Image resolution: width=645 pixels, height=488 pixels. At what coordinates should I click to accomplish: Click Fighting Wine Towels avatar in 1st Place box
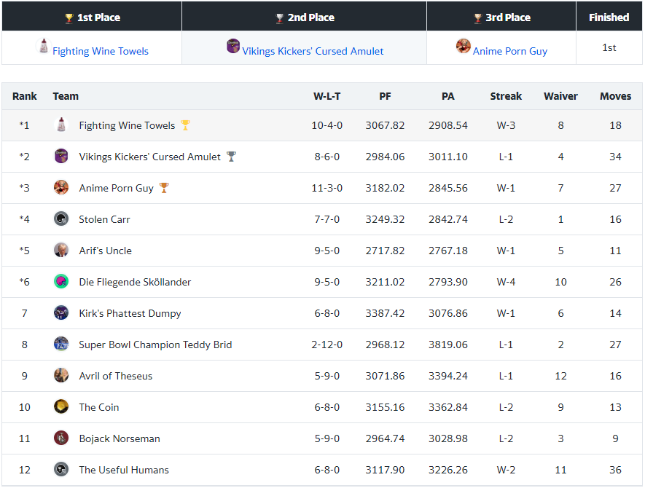pos(43,46)
